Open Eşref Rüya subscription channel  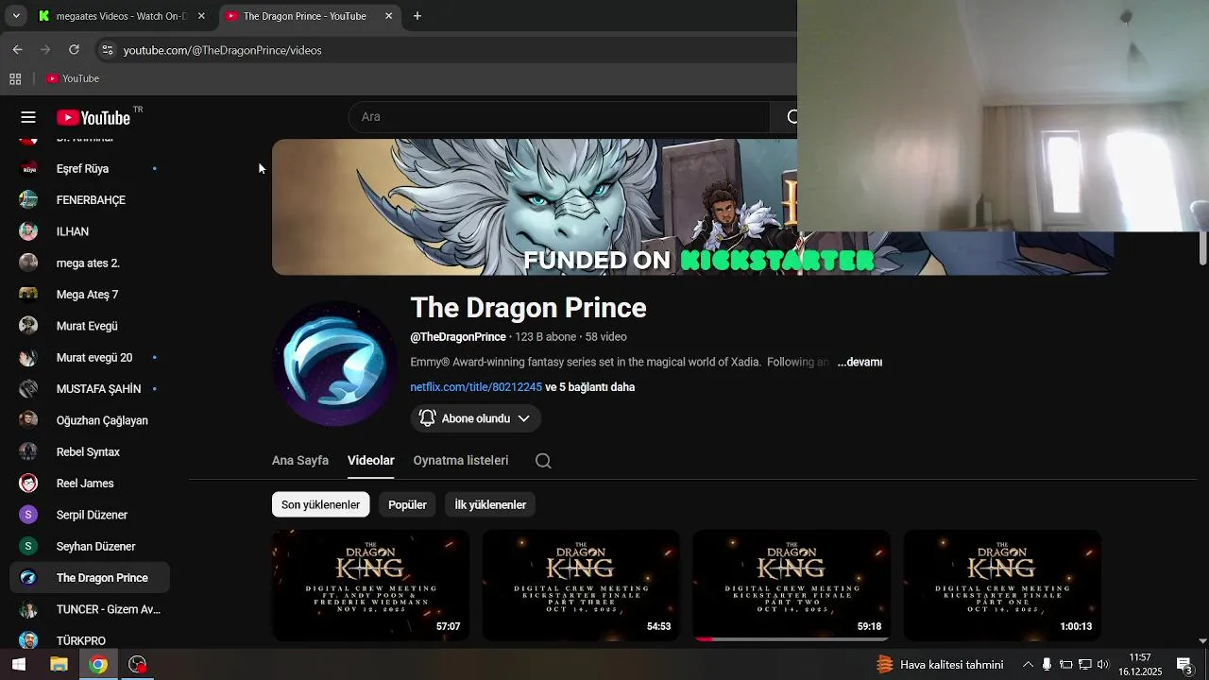coord(90,169)
